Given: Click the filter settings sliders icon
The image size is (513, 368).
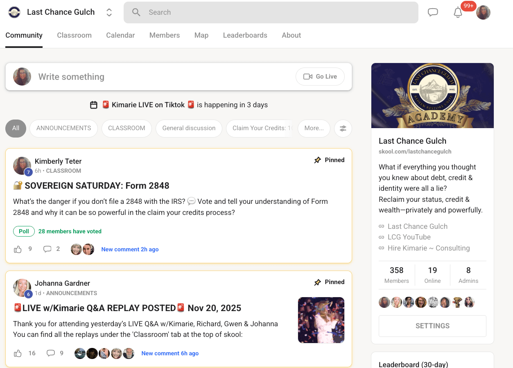Looking at the screenshot, I should [x=343, y=128].
